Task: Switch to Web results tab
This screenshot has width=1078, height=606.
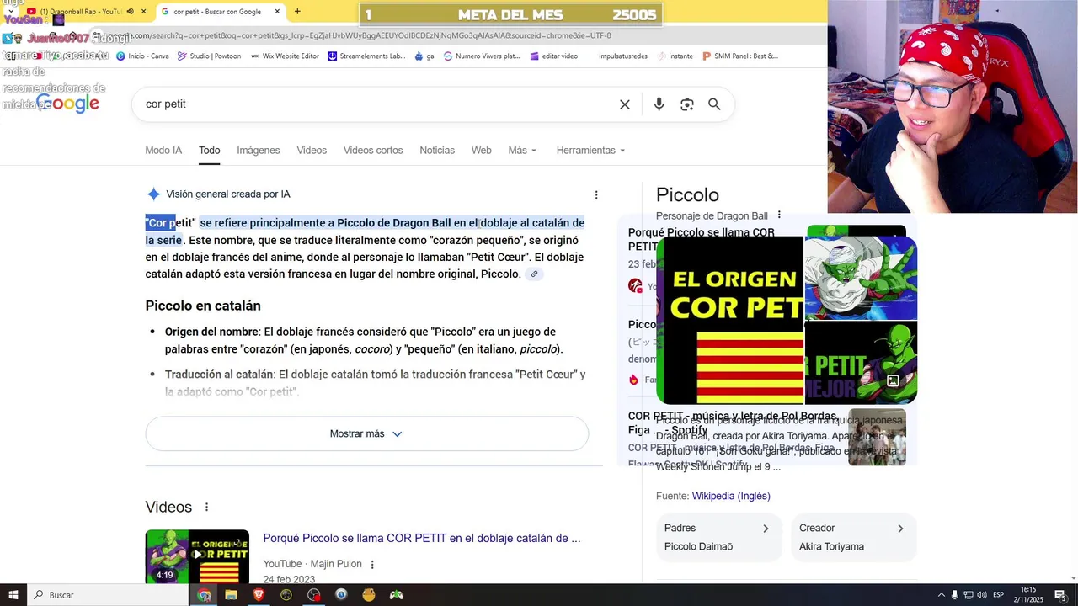Action: click(482, 151)
